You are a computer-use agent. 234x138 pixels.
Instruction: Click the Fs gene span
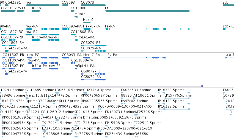[x=147, y=11]
